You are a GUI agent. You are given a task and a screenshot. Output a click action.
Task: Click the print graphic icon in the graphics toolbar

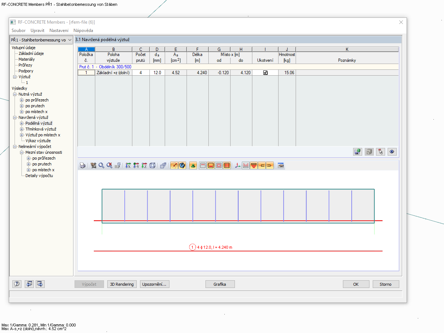[83, 165]
